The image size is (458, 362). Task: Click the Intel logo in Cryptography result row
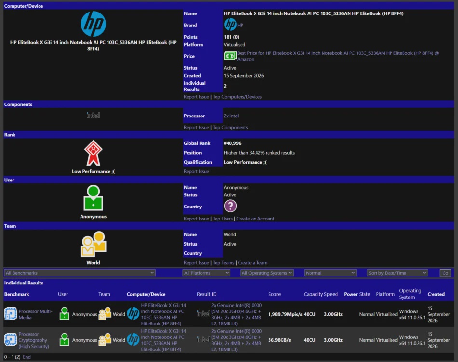click(203, 339)
